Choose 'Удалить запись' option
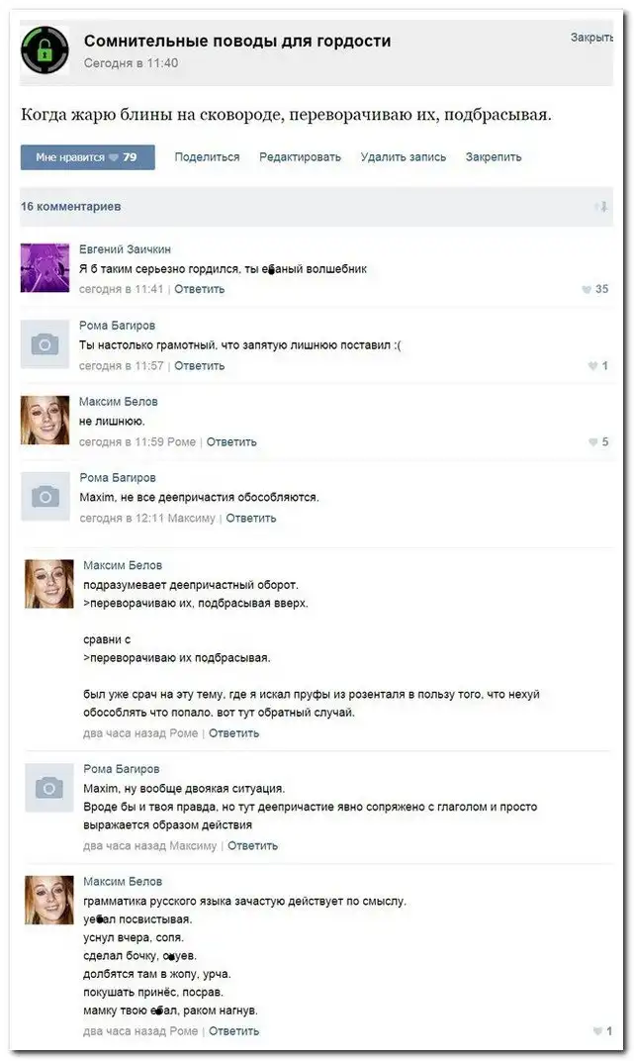This screenshot has height=1061, width=634. pyautogui.click(x=403, y=157)
